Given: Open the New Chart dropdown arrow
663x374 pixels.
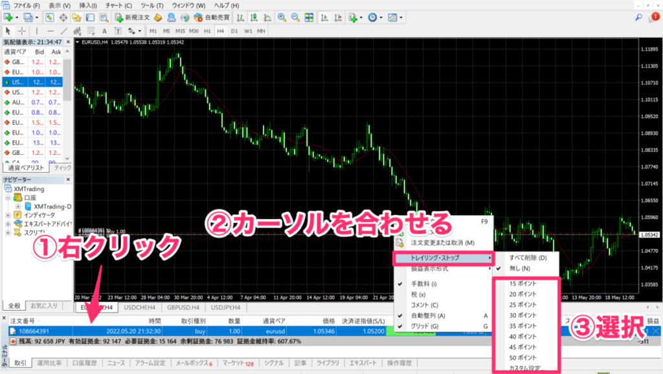Looking at the screenshot, I should click(17, 17).
